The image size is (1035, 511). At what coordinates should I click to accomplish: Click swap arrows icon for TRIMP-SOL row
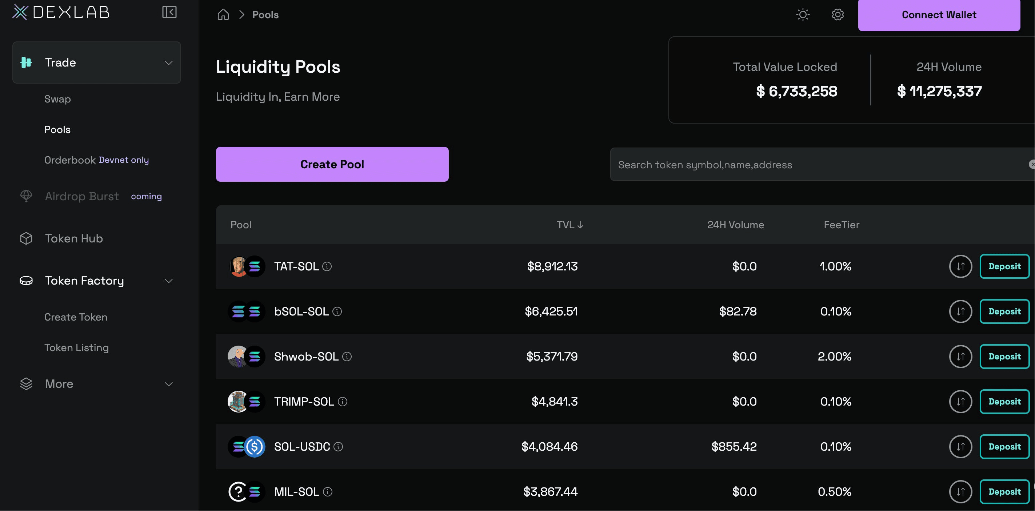960,402
